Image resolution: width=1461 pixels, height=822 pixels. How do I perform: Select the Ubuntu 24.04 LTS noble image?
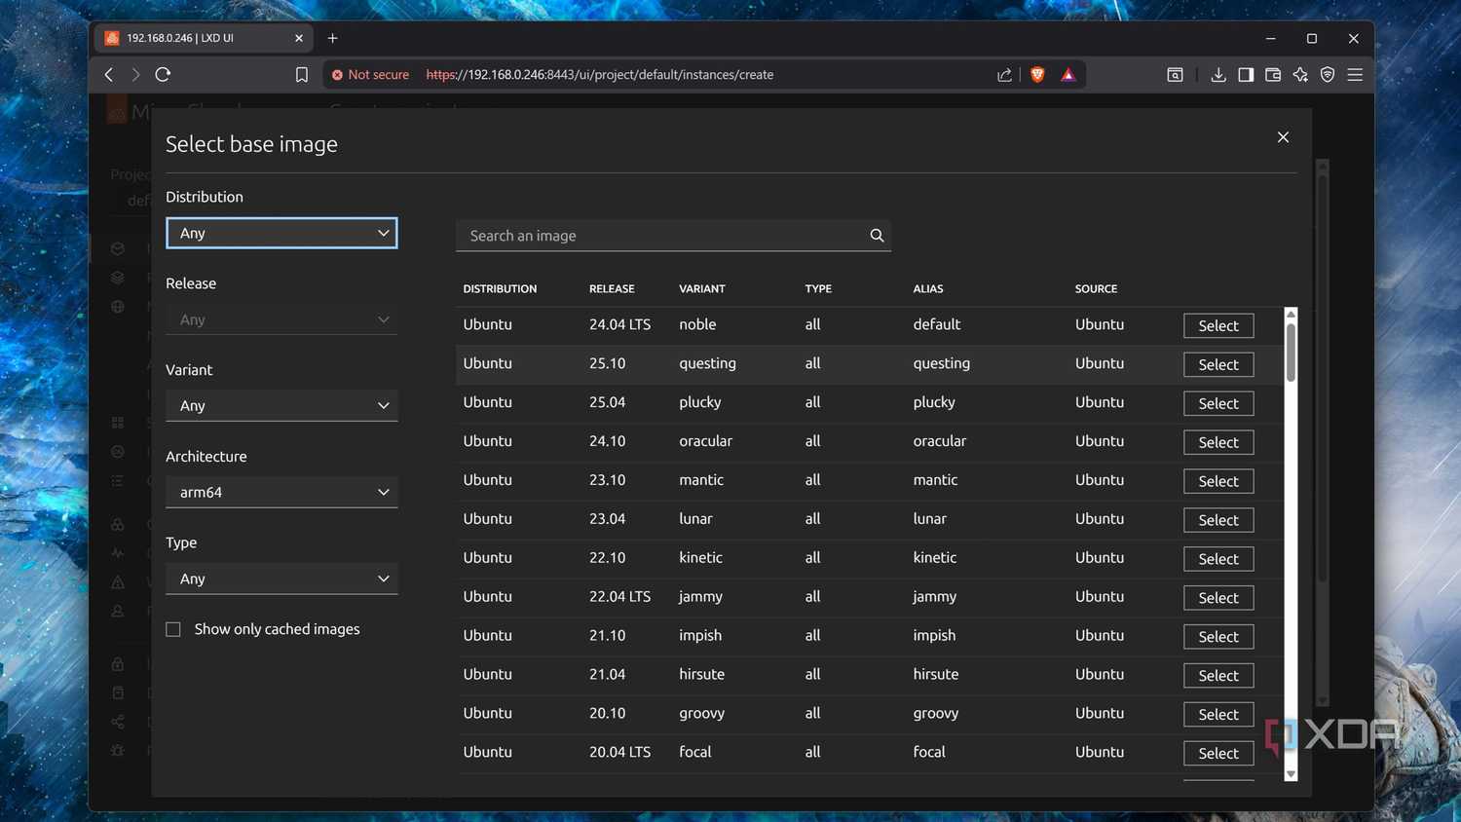point(1218,325)
